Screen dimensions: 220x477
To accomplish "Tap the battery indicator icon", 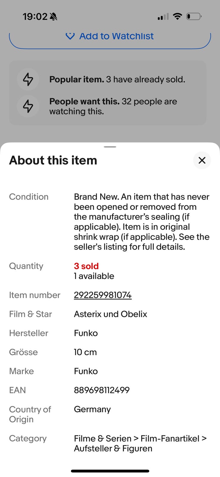I will 194,16.
